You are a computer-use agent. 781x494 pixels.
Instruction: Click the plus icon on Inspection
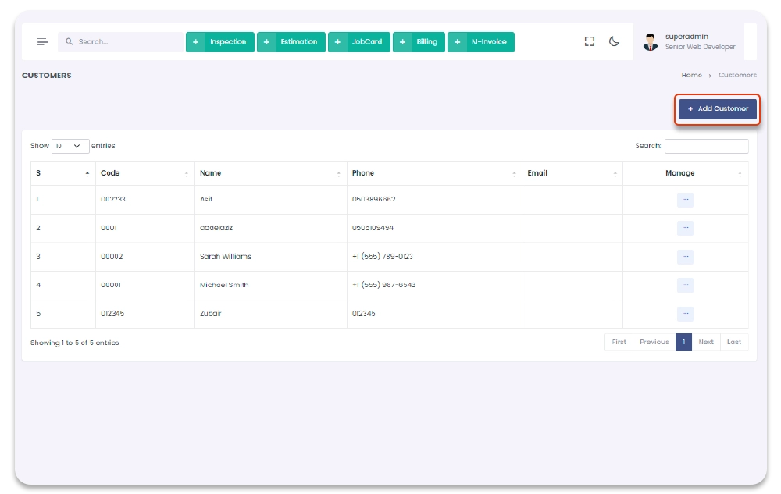tap(195, 42)
